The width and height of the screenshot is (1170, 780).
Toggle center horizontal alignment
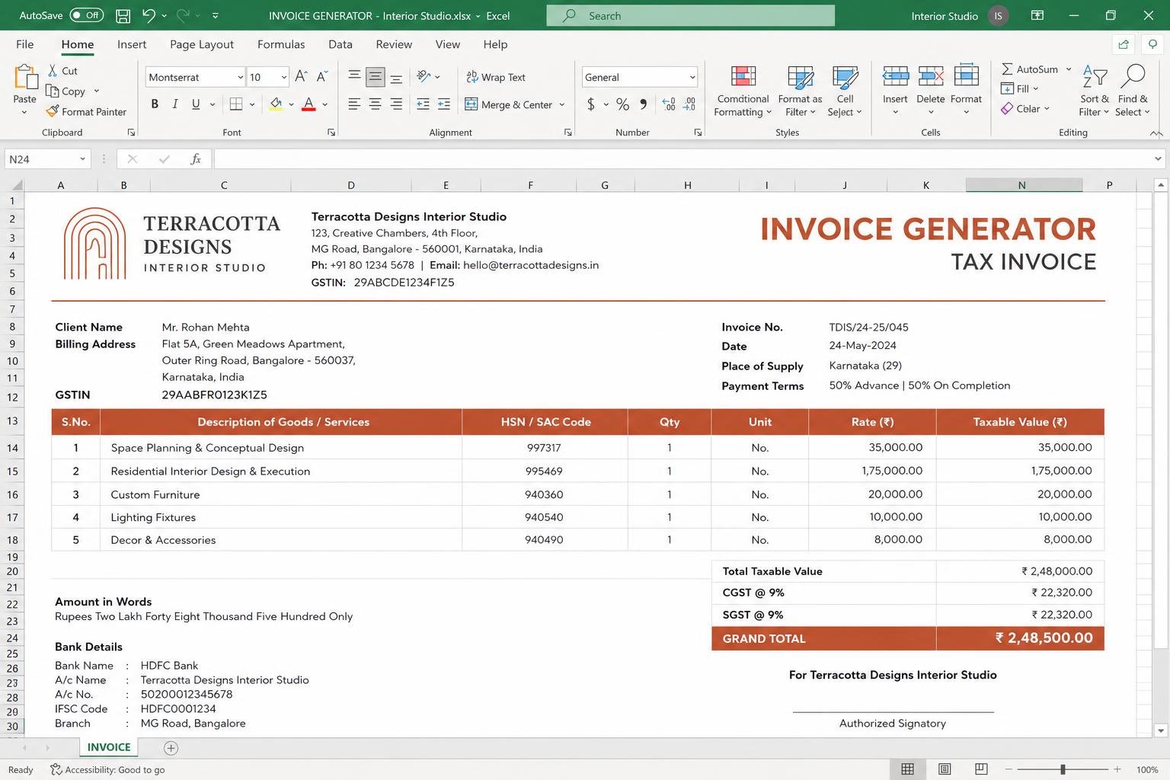pos(375,104)
